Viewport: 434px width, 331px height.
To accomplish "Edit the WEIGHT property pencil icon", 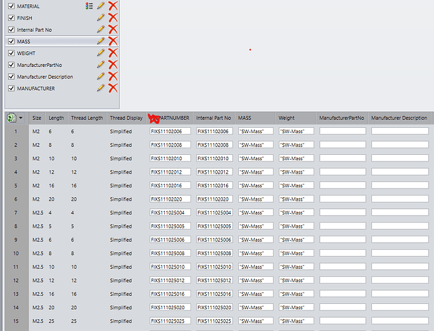I will click(x=101, y=53).
